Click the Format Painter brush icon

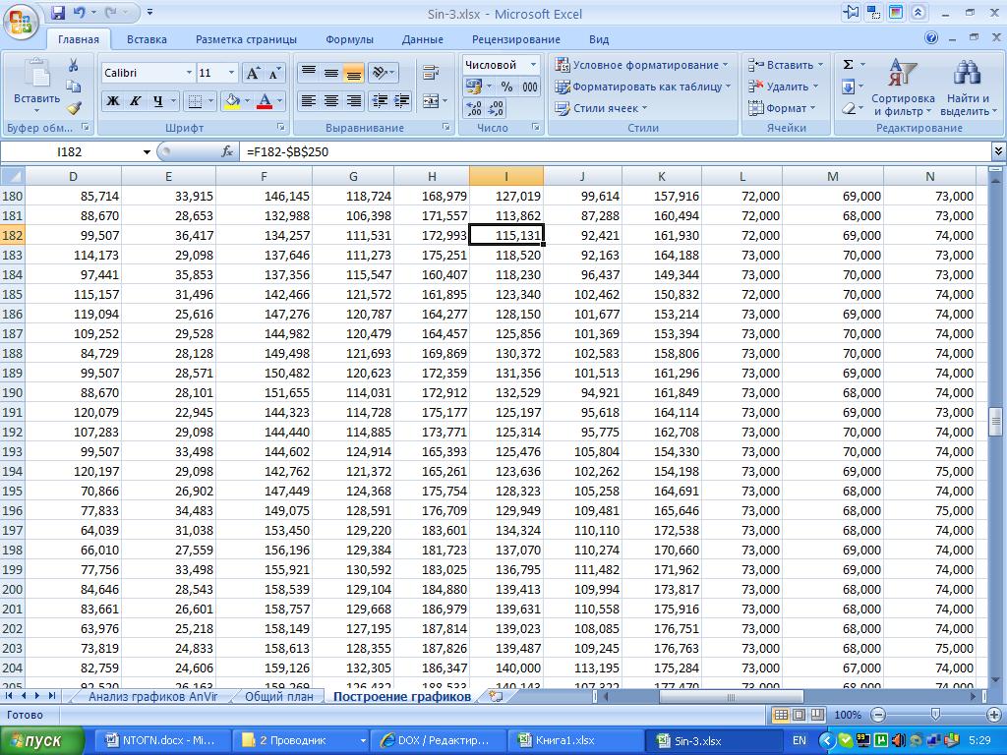(73, 108)
